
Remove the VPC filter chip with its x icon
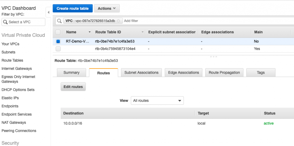(118, 21)
